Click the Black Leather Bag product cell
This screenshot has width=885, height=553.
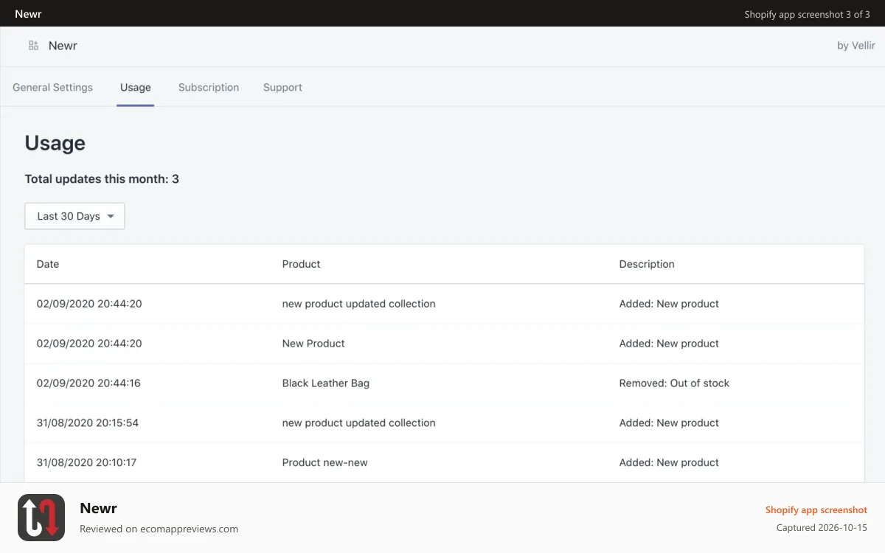326,383
